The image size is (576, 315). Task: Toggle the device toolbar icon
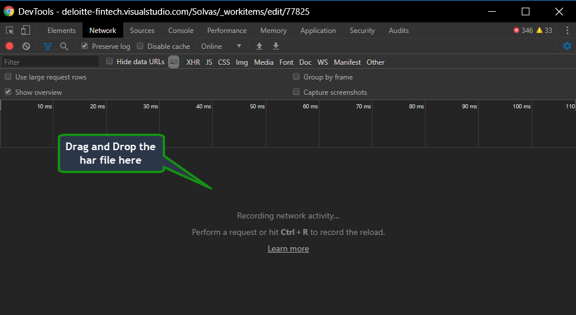click(x=25, y=31)
